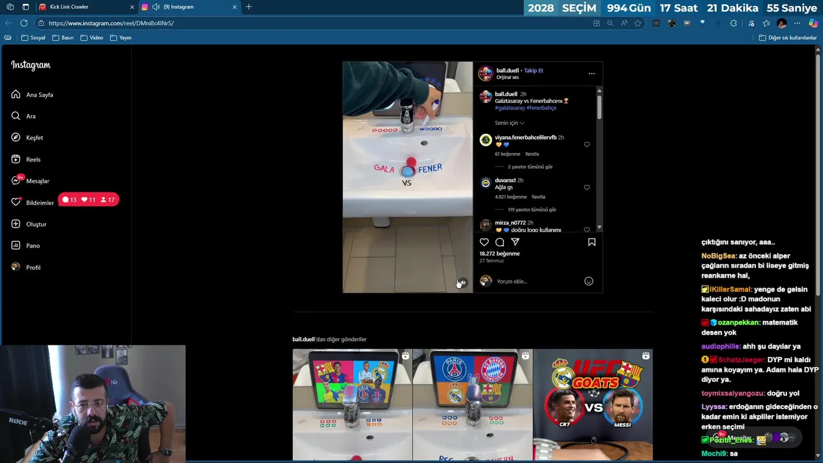Open Profil from sidebar
Image resolution: width=823 pixels, height=463 pixels.
click(26, 267)
